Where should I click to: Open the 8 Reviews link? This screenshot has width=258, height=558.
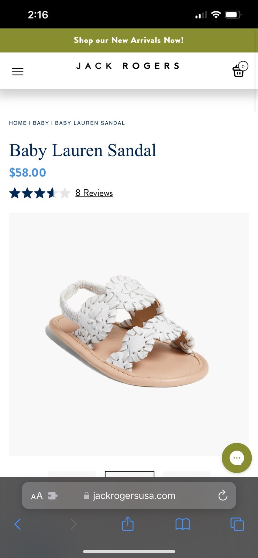94,193
